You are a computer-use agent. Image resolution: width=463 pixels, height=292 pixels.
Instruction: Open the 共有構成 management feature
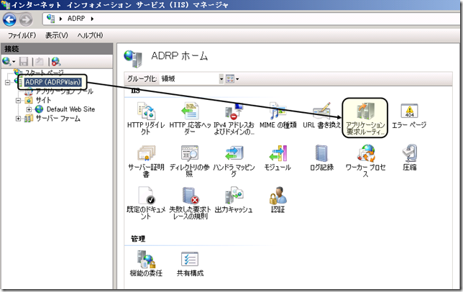click(190, 264)
